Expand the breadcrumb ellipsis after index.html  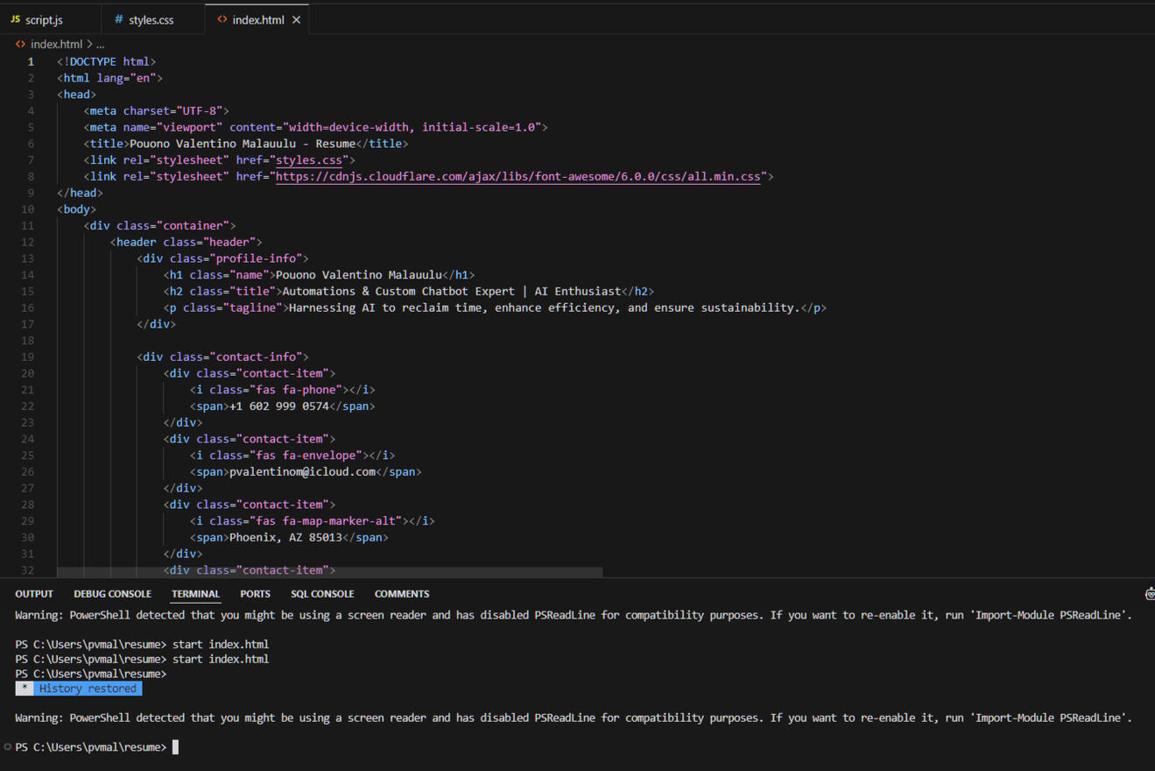(x=101, y=44)
